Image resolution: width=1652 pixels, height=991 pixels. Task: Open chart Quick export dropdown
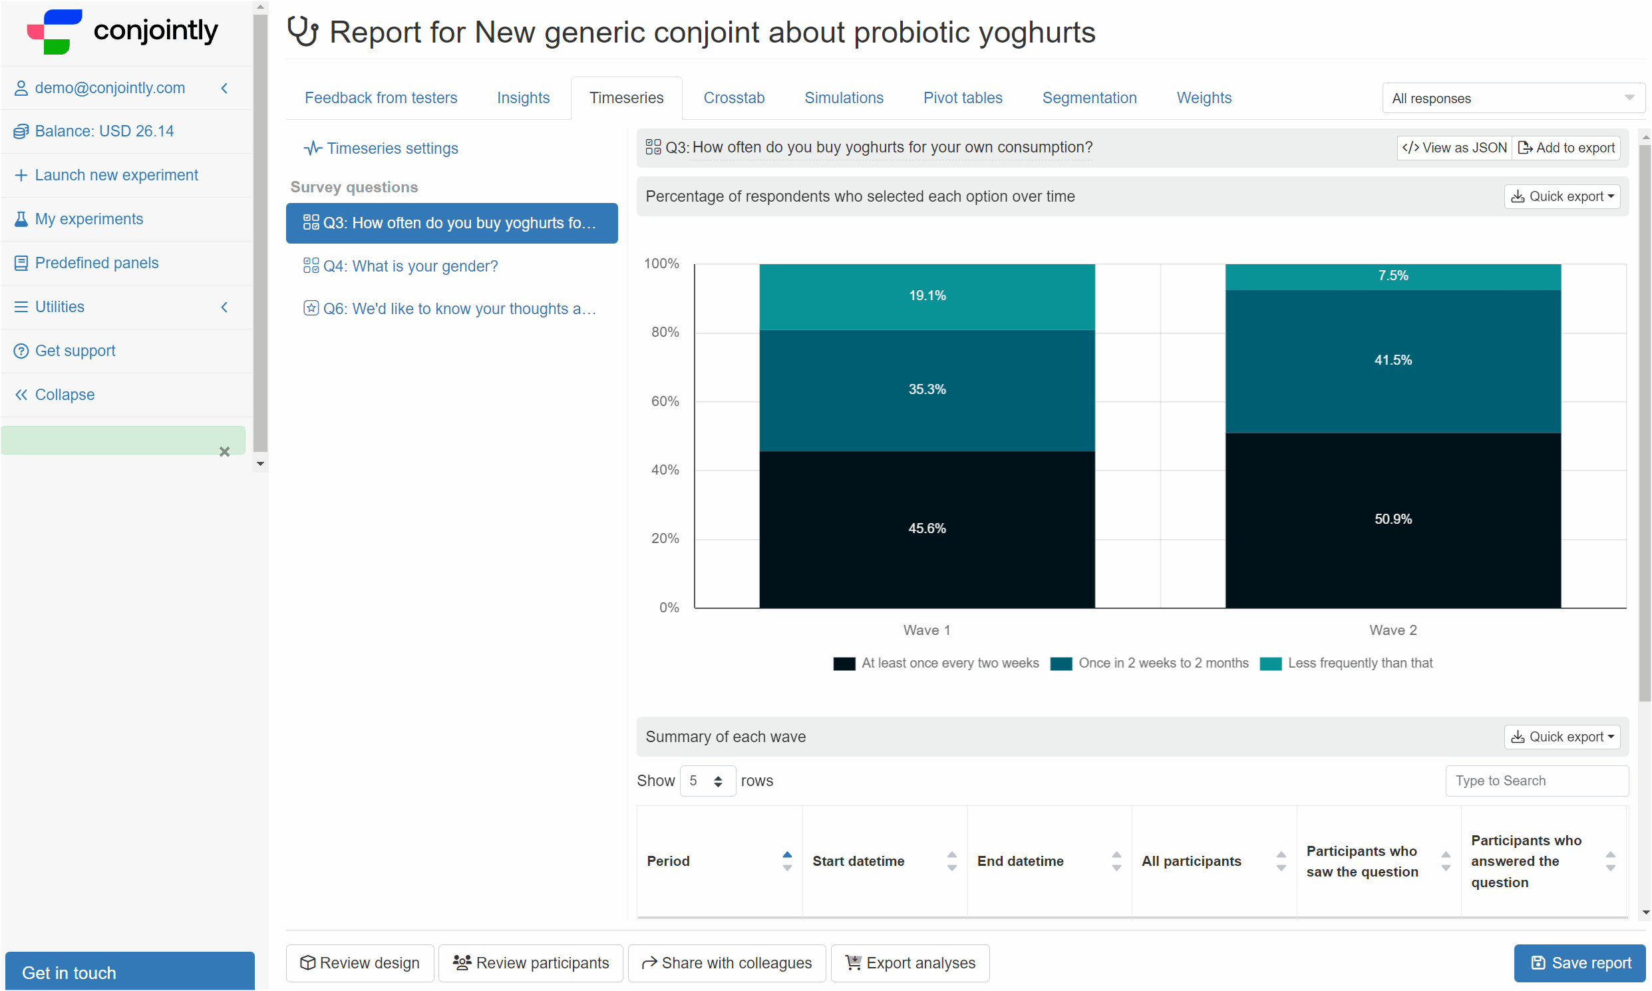tap(1562, 196)
